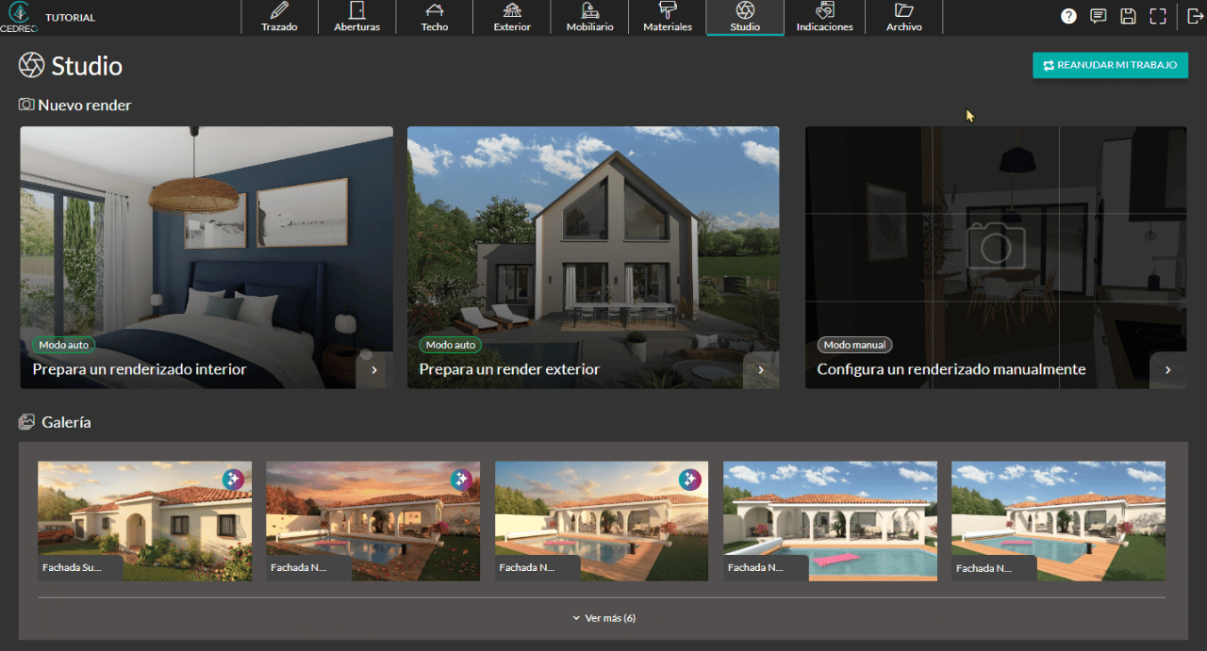Viewport: 1207px width, 651px height.
Task: Click the Cedreo logo
Action: pyautogui.click(x=19, y=17)
